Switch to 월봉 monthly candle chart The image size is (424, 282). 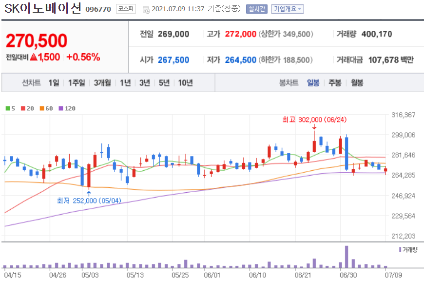tap(357, 82)
